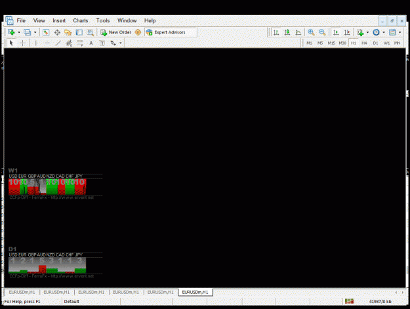The image size is (410, 309).
Task: Switch to M30 timeframe button
Action: [342, 43]
